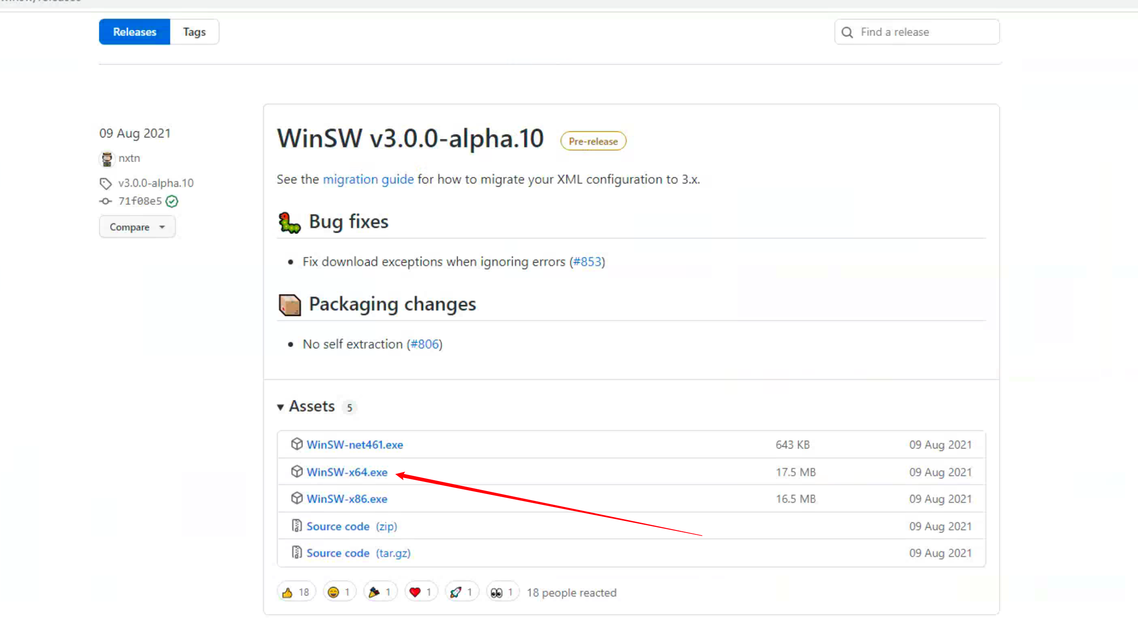Click the red heart reaction
The width and height of the screenshot is (1138, 618).
[420, 592]
